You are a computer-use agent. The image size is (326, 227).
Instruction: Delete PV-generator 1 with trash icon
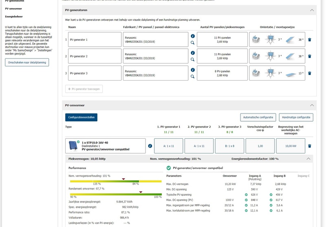click(x=310, y=39)
